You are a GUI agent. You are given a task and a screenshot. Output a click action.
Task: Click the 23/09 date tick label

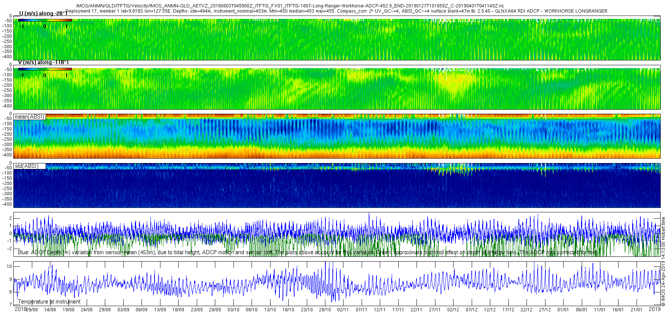click(197, 310)
